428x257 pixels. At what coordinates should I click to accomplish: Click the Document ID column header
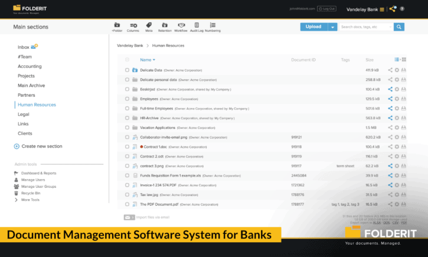303,60
